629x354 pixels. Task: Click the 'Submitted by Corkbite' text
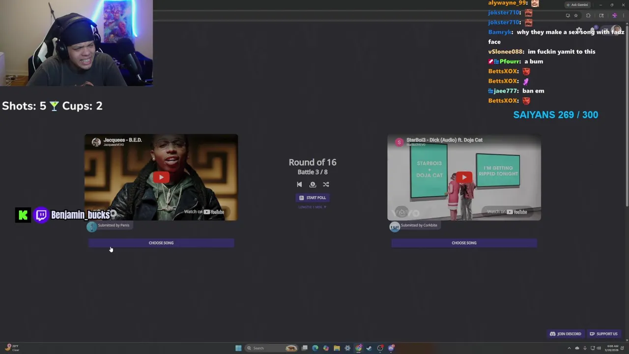pyautogui.click(x=419, y=225)
